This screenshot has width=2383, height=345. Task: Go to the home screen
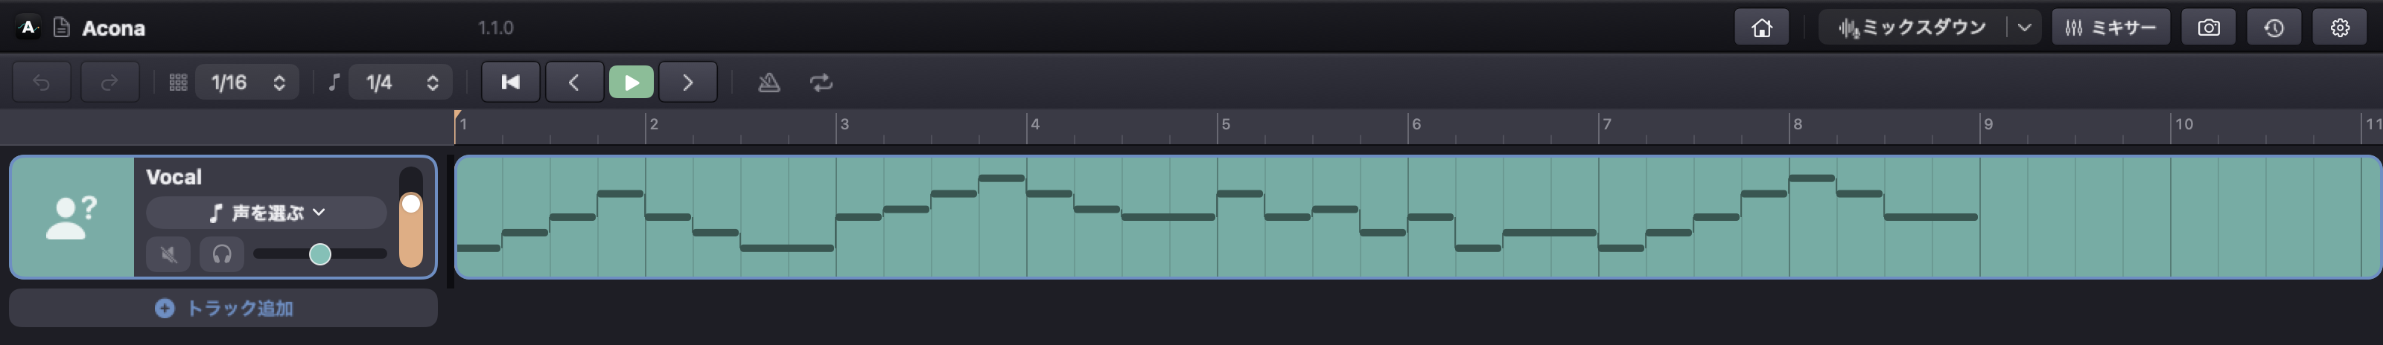[x=1761, y=28]
